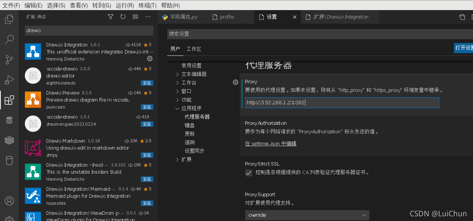Click the 搜索设置 search field

click(320, 34)
